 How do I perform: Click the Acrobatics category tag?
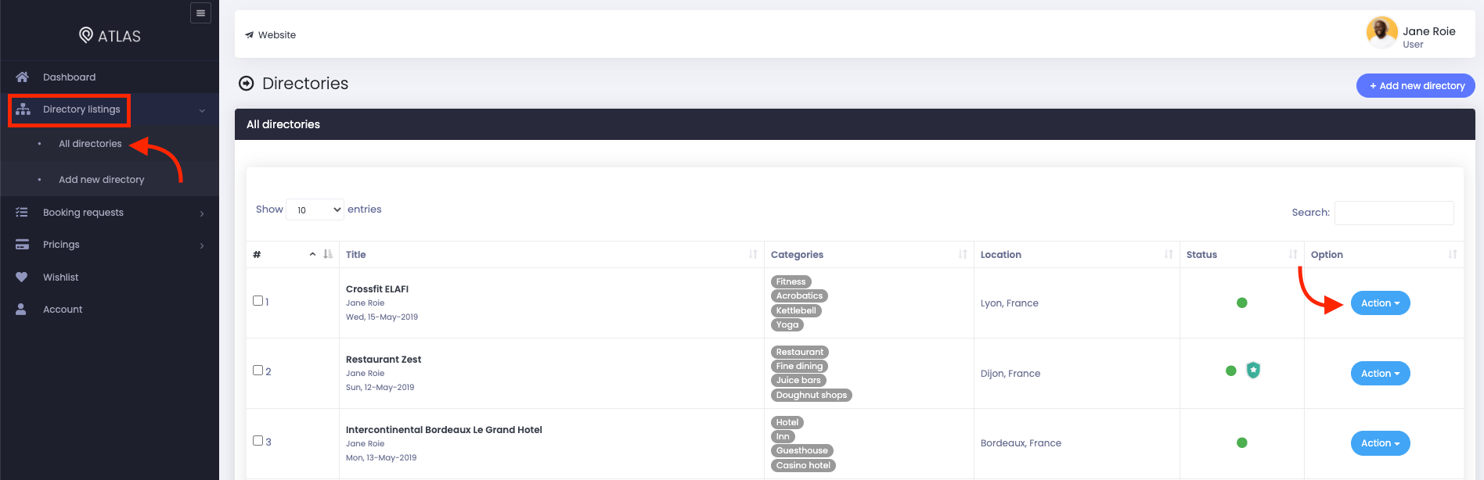pos(799,296)
